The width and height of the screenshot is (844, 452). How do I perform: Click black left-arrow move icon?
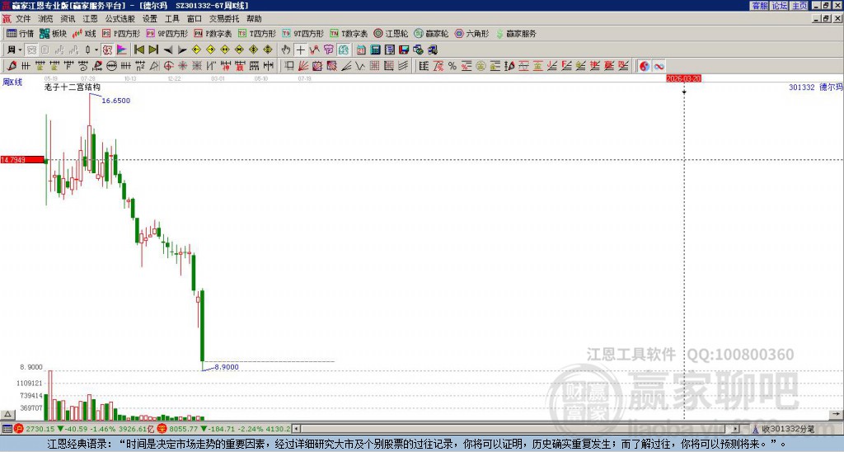168,50
